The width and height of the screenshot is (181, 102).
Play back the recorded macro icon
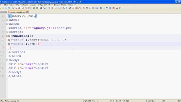pyautogui.click(x=90, y=8)
